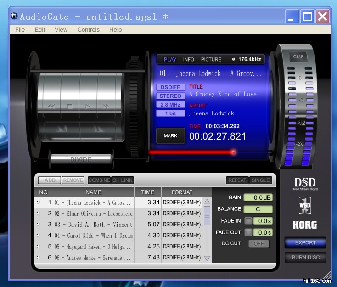
Task: Open the DSDIFF format selector
Action: (170, 87)
